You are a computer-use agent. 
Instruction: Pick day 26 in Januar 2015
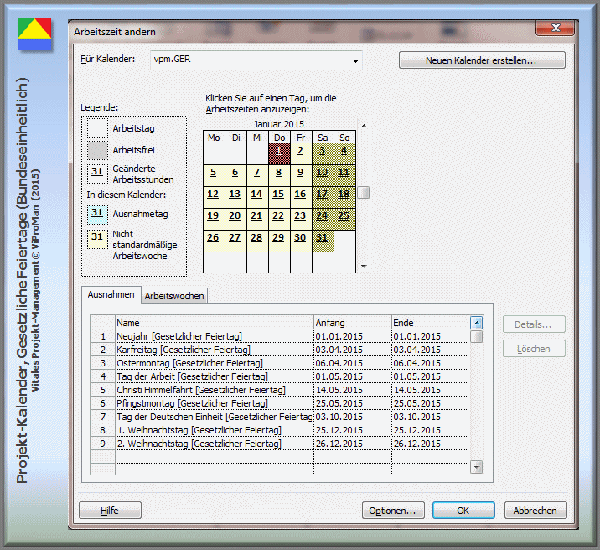pyautogui.click(x=214, y=241)
